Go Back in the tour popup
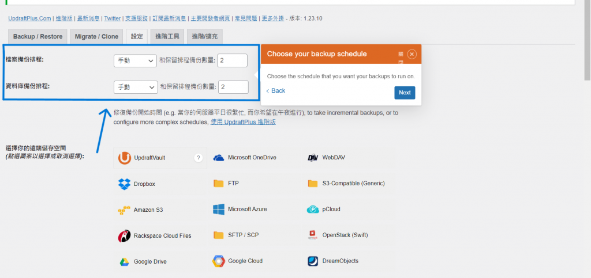Screen dimensions: 591x278 (275, 91)
